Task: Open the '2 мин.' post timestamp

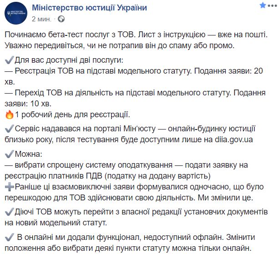Action: (x=41, y=19)
